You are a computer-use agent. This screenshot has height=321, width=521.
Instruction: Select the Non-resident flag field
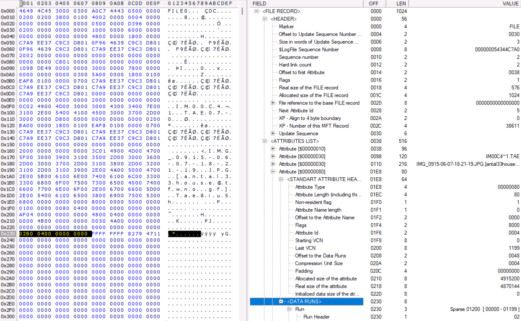coord(313,202)
